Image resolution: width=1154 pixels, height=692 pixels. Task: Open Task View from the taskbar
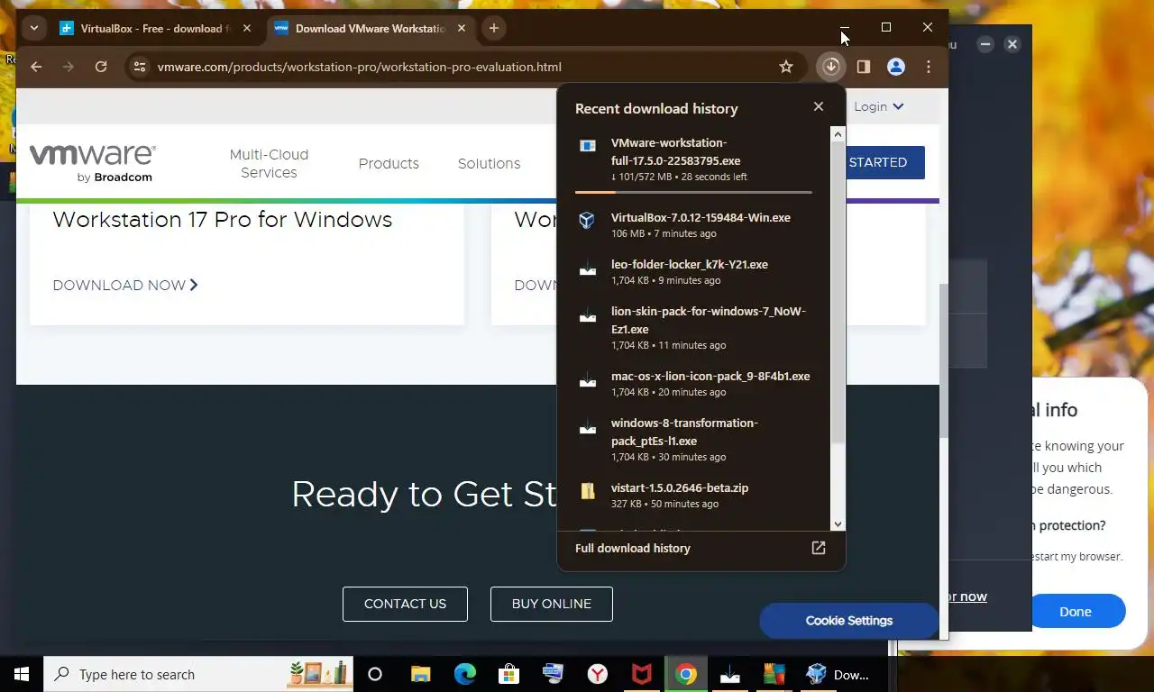tap(375, 674)
